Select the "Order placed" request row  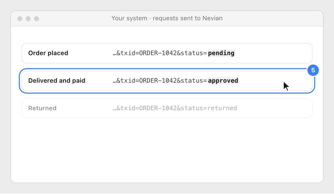point(167,53)
